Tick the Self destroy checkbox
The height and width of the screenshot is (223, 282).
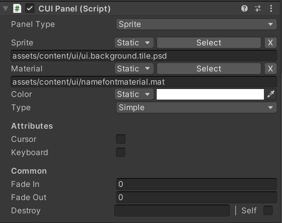pyautogui.click(x=268, y=210)
